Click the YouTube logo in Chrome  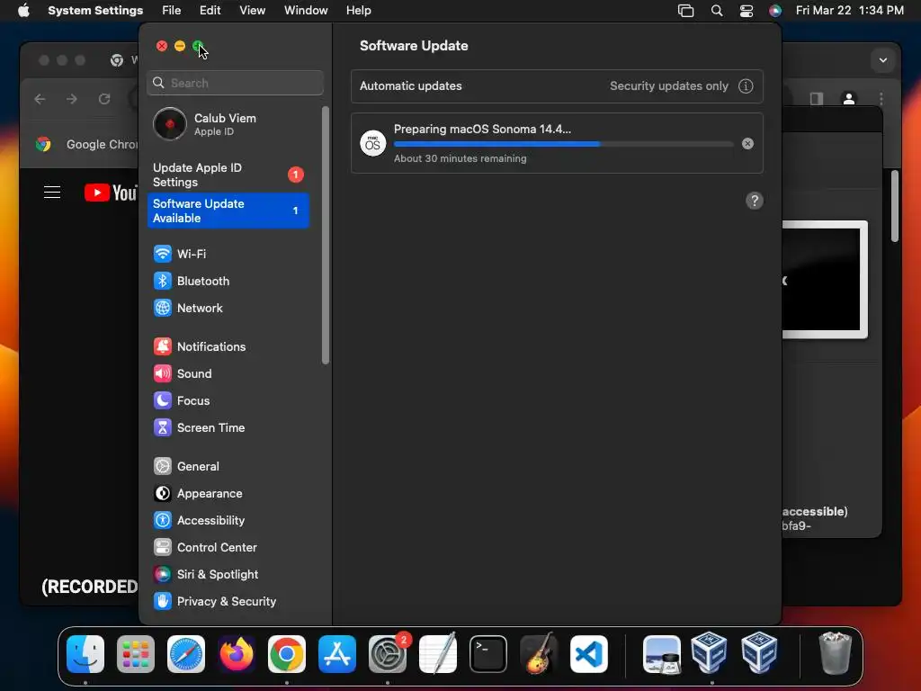pyautogui.click(x=111, y=193)
